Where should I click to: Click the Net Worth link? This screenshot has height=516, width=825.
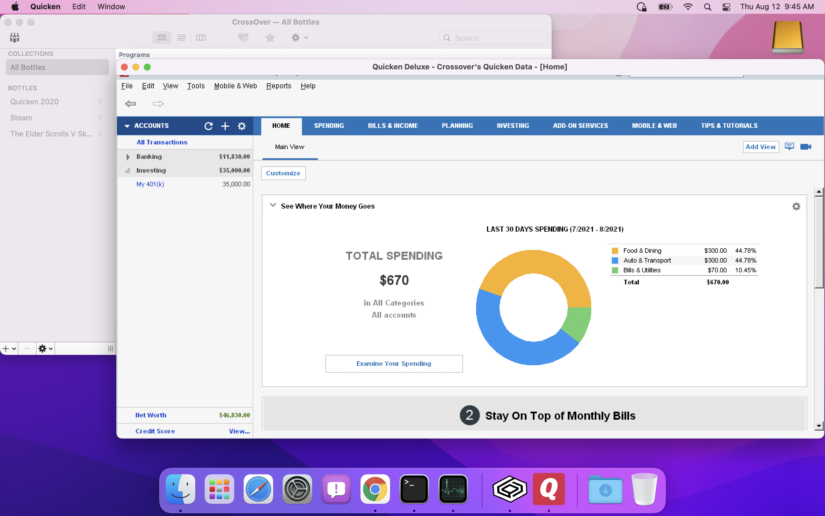[x=151, y=415]
